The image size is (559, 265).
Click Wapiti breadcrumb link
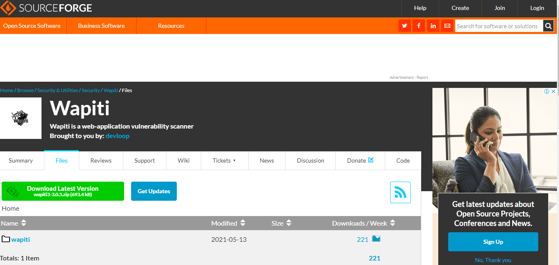111,90
